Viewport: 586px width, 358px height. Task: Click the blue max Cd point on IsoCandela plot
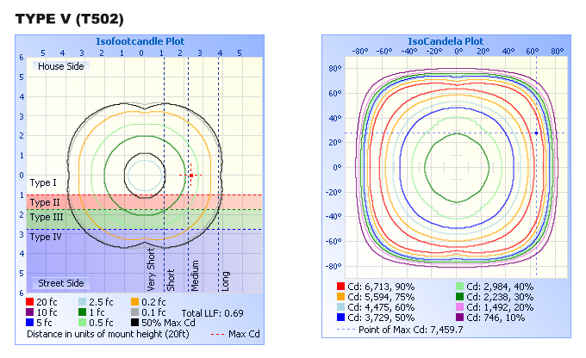coord(536,133)
